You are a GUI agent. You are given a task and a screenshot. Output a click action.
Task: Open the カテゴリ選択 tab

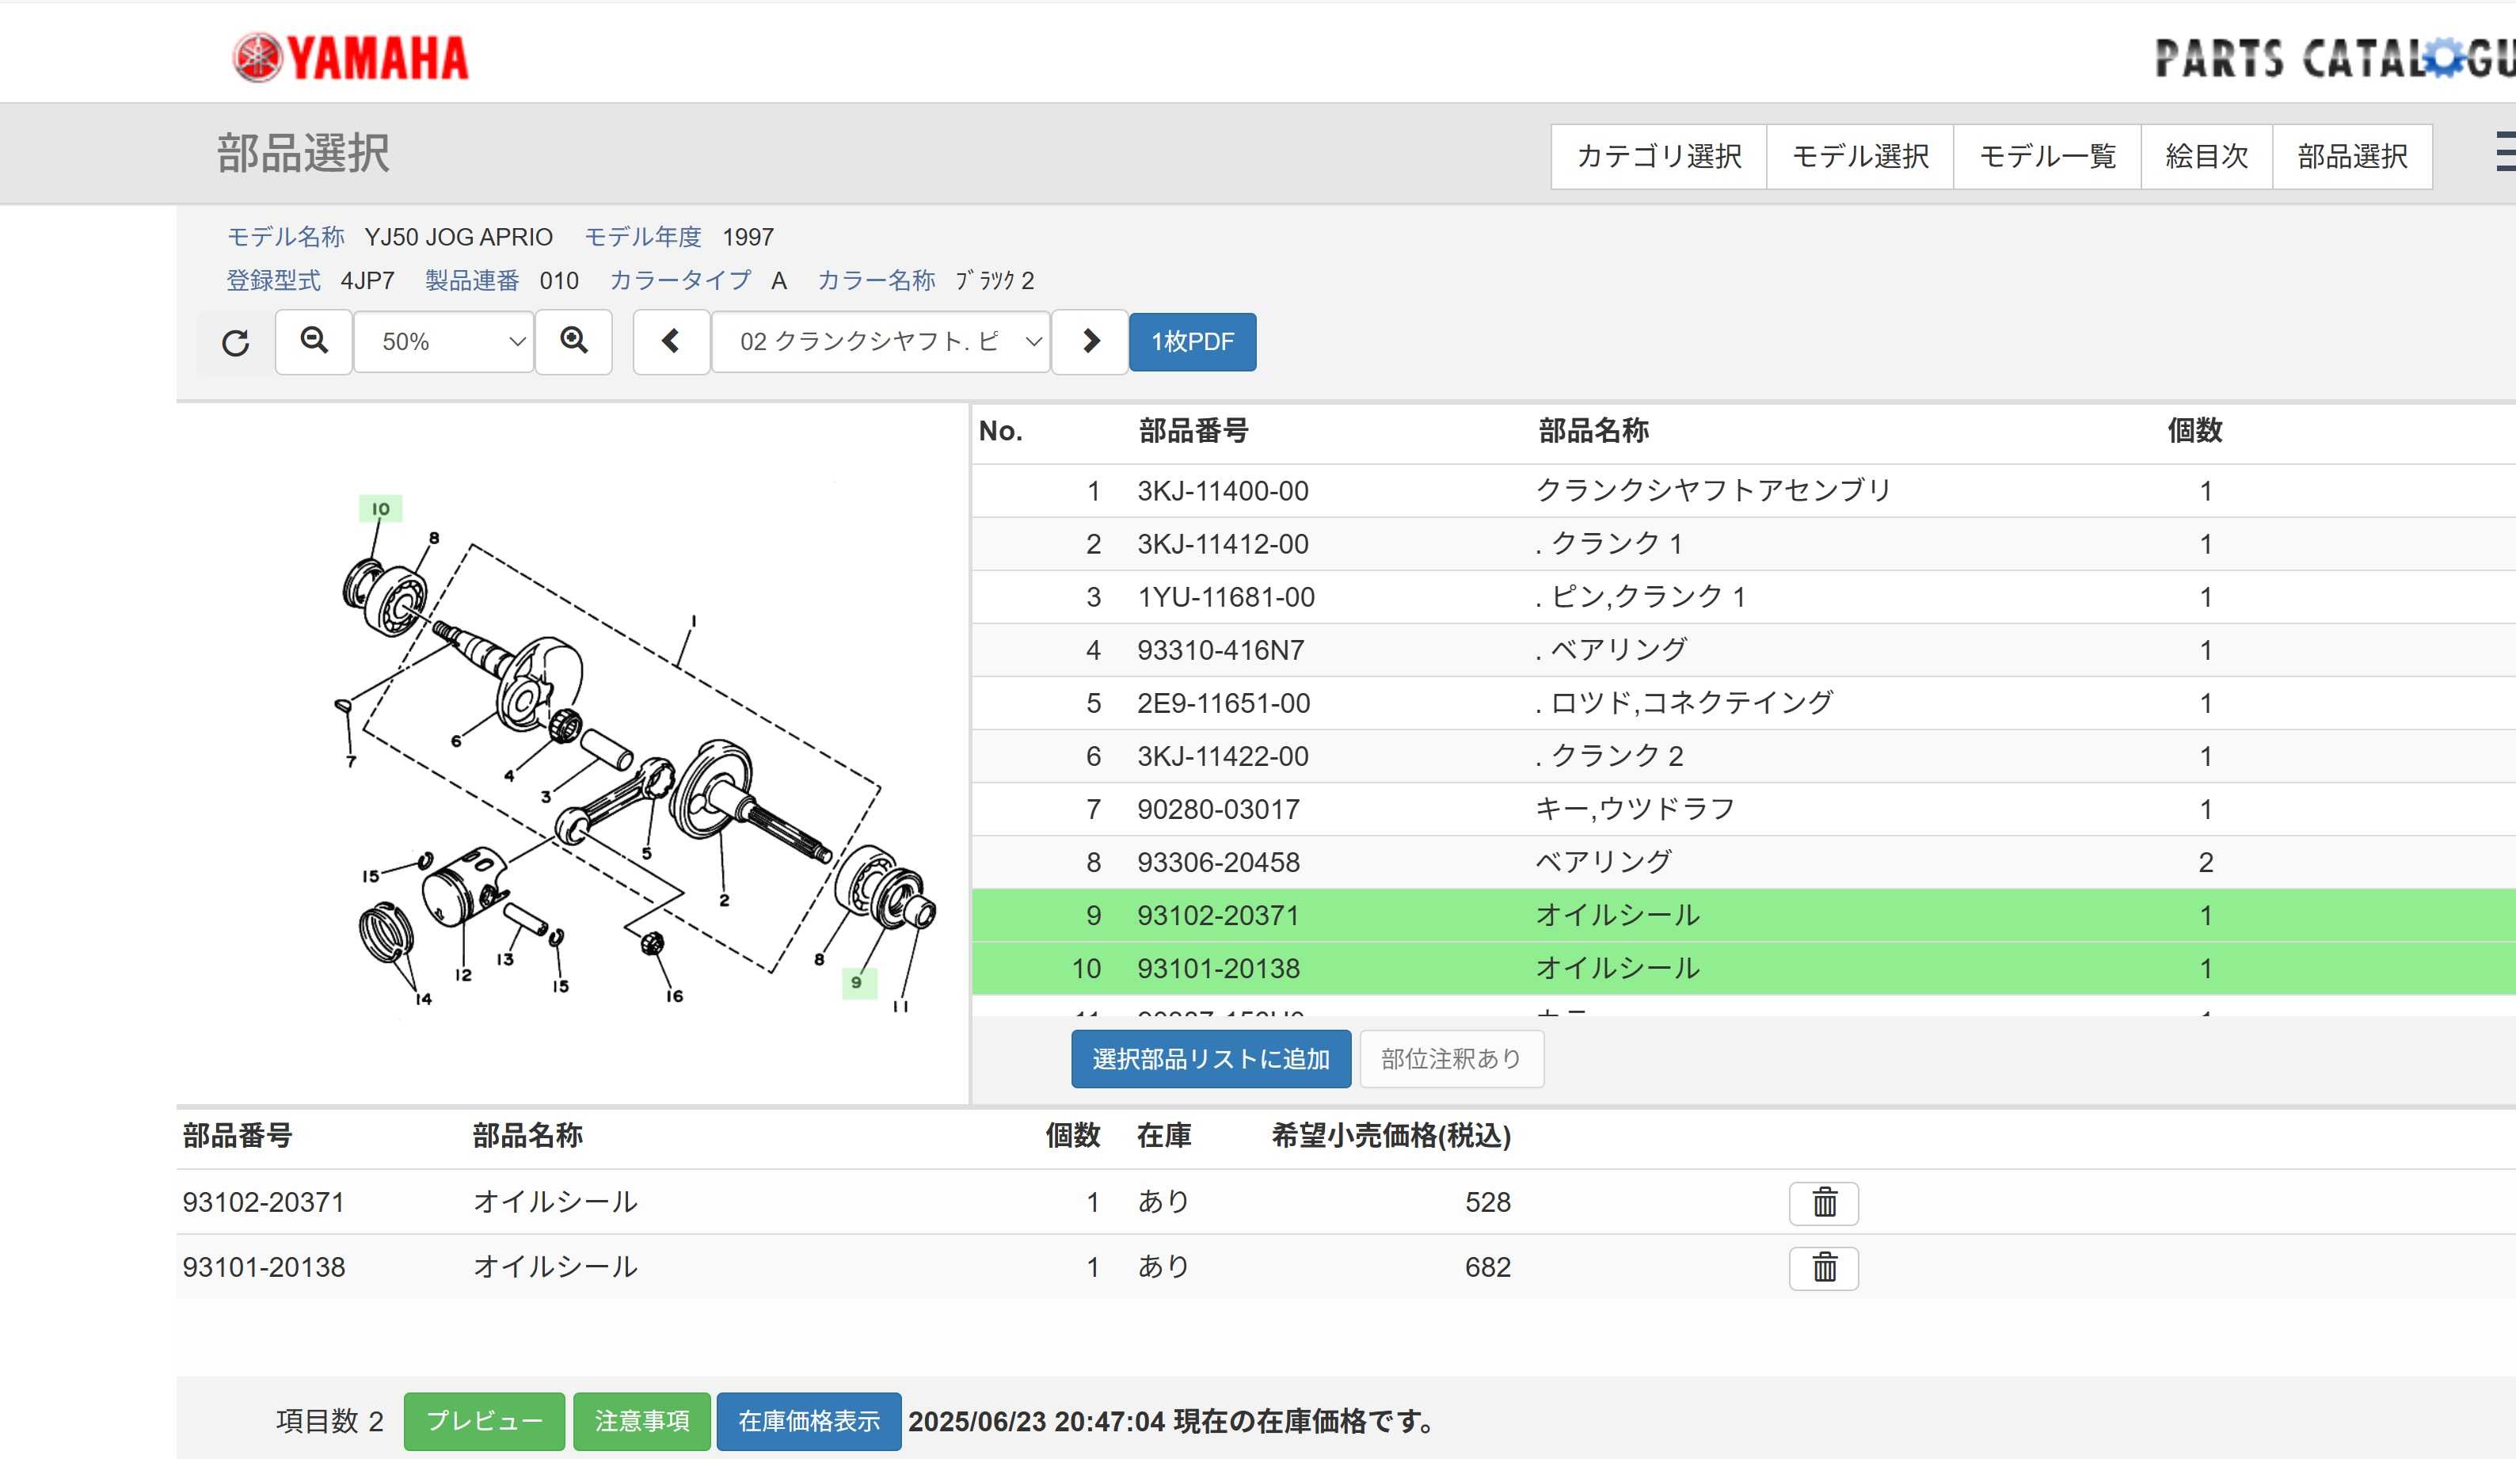(x=1658, y=157)
